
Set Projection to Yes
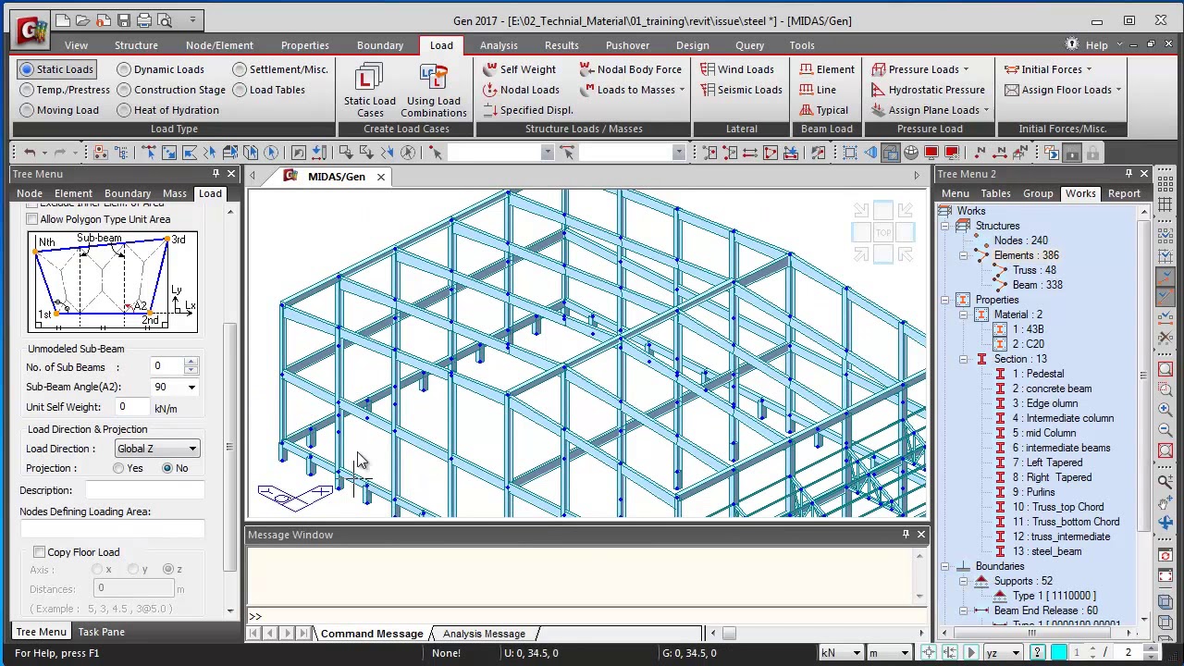click(x=119, y=468)
